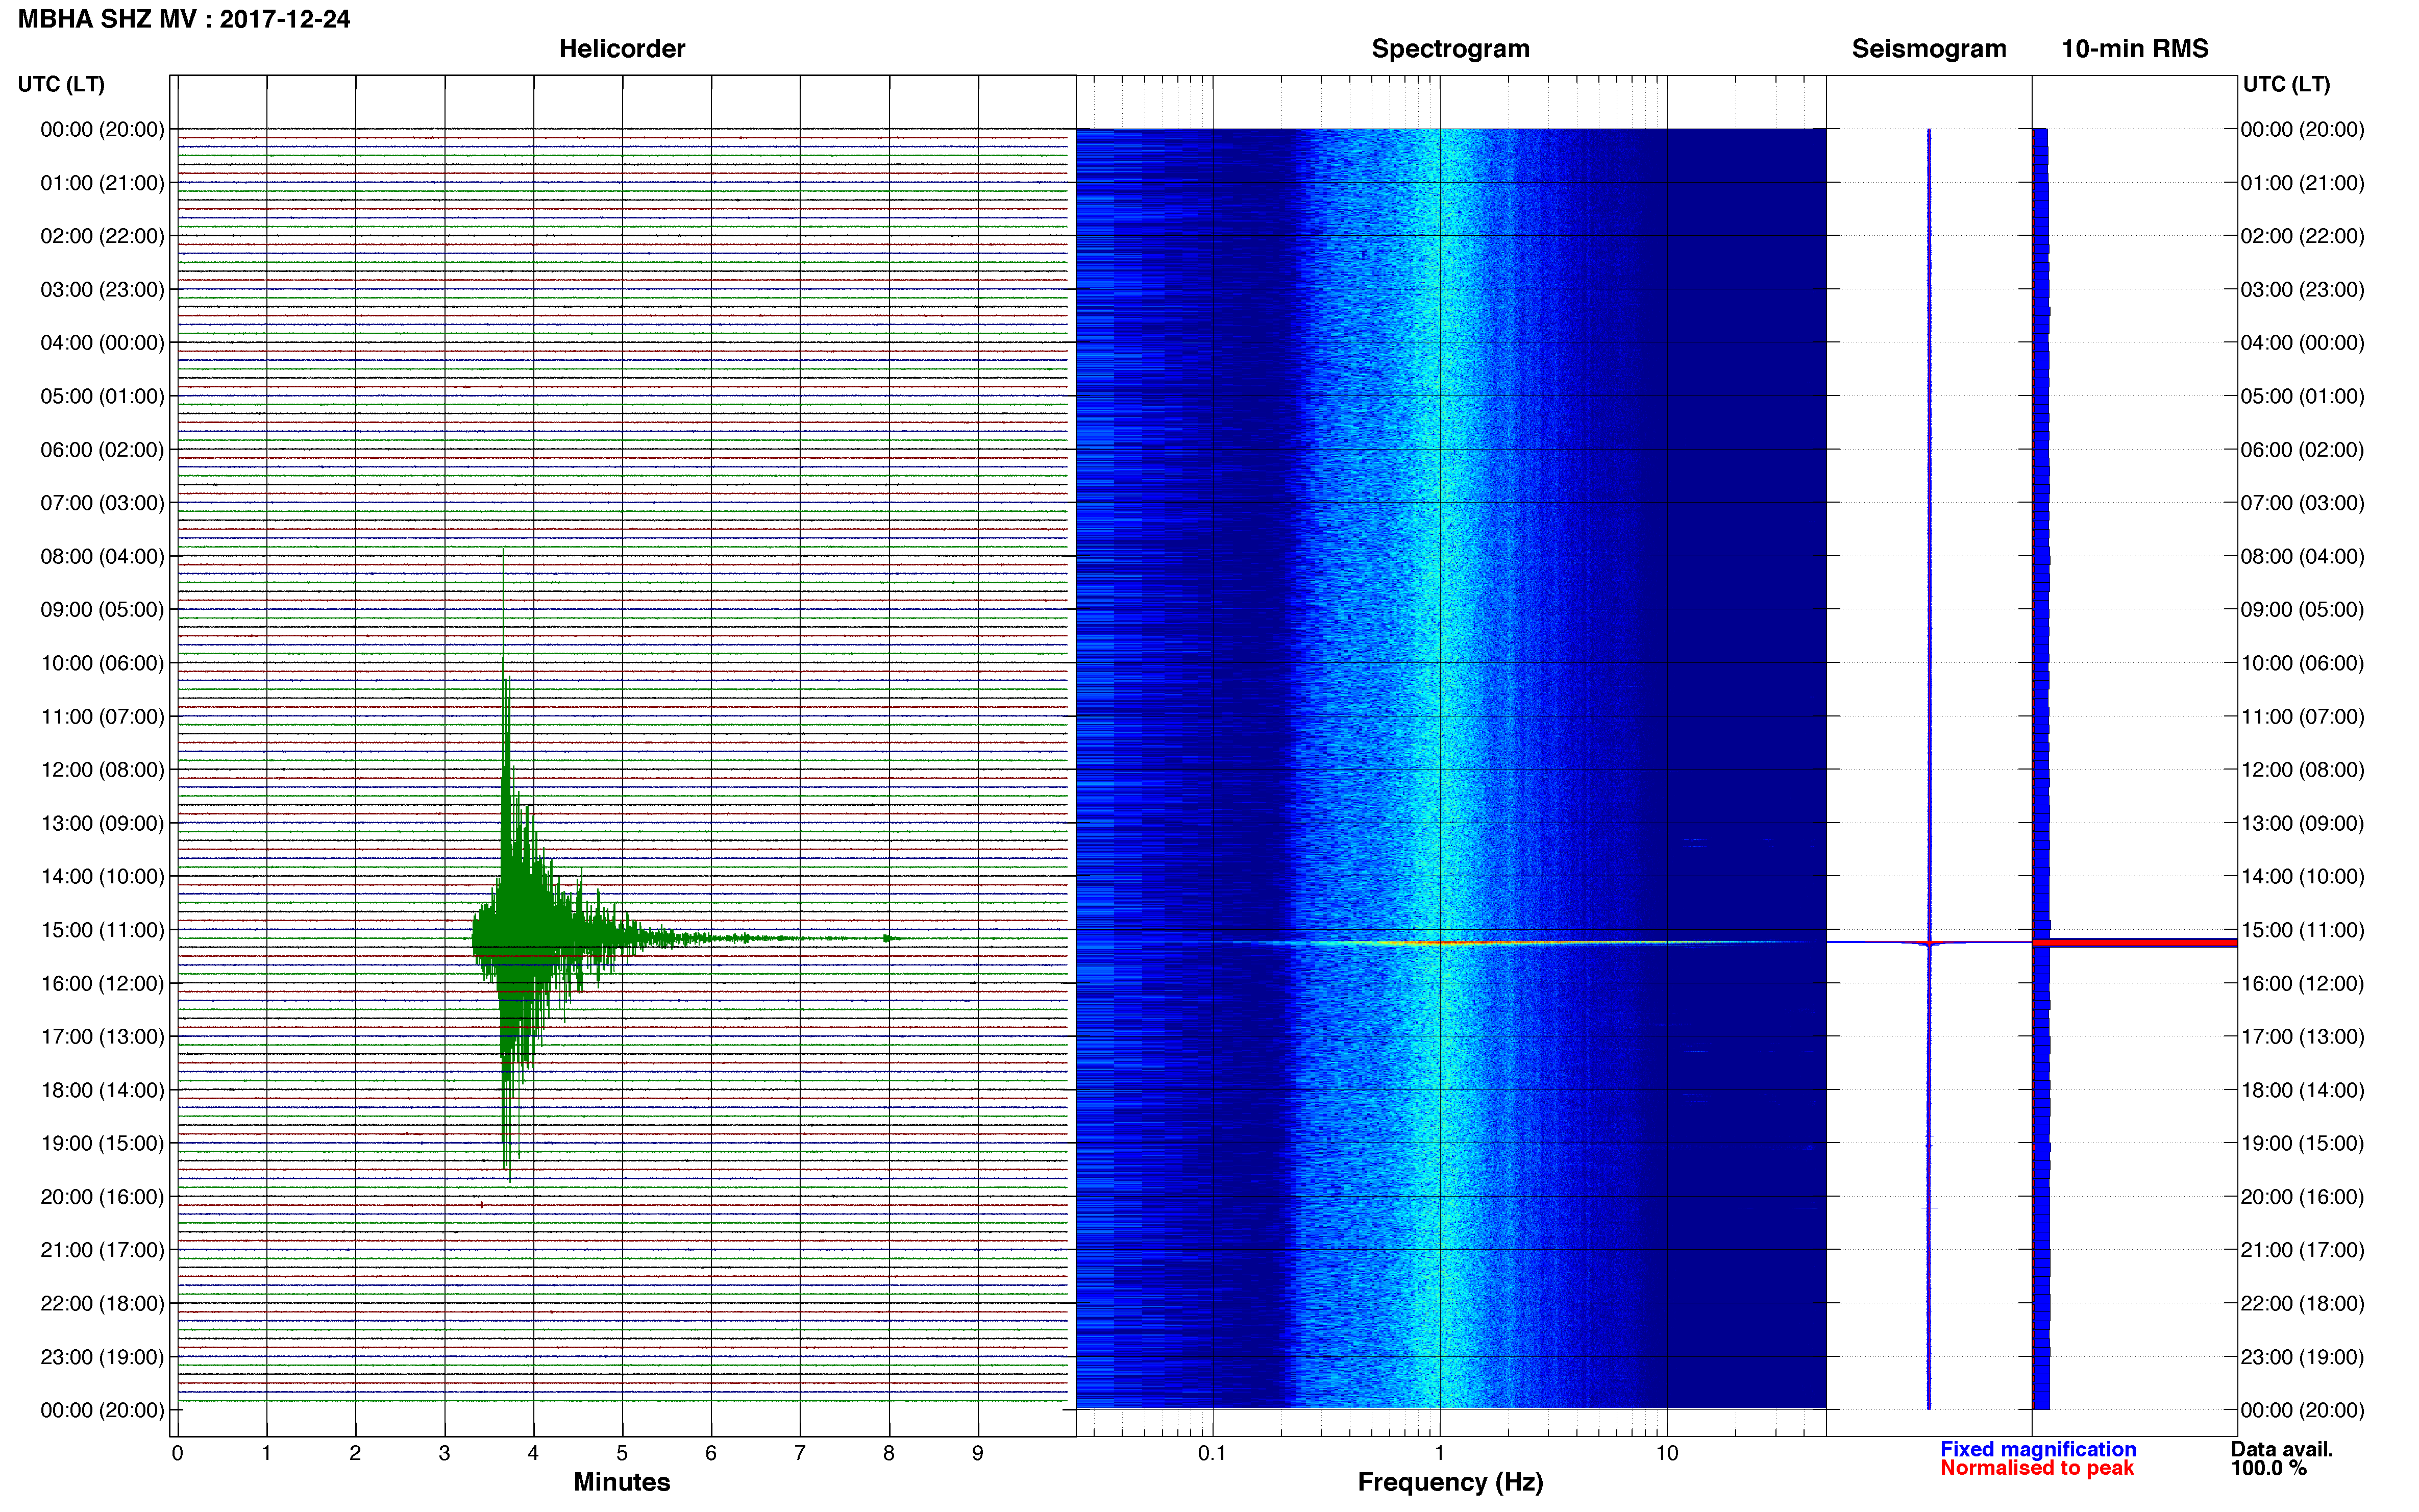Click the left time label '00:00 (20:00)' at top

coord(102,129)
